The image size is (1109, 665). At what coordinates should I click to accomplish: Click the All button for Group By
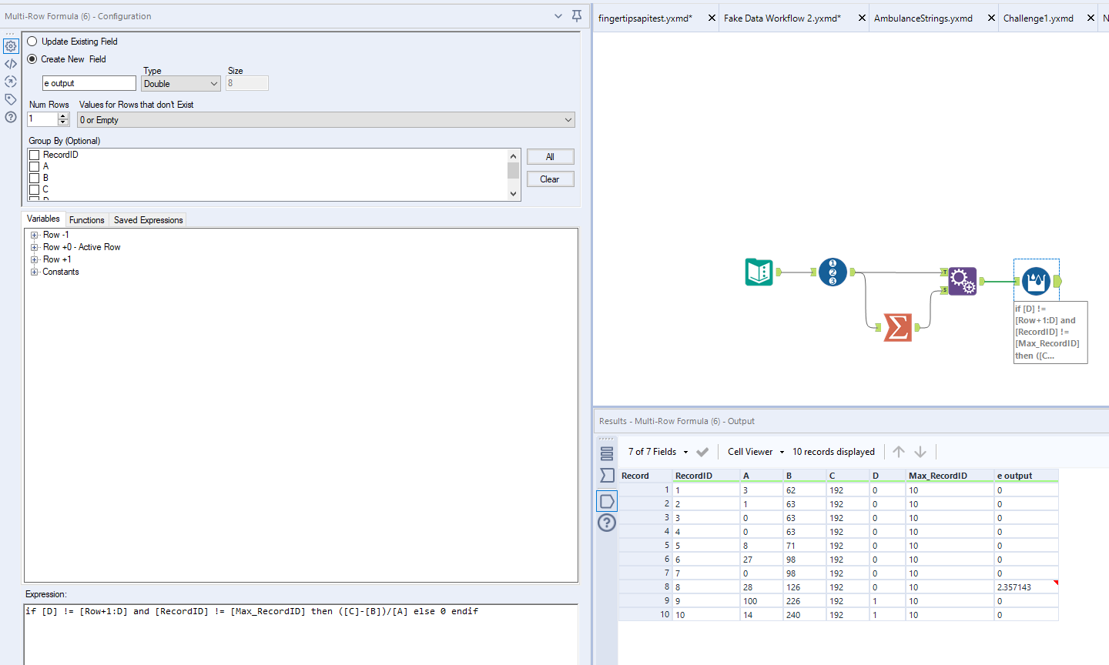click(550, 157)
